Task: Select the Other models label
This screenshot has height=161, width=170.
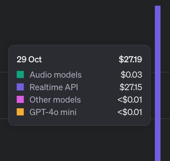Action: tap(55, 100)
